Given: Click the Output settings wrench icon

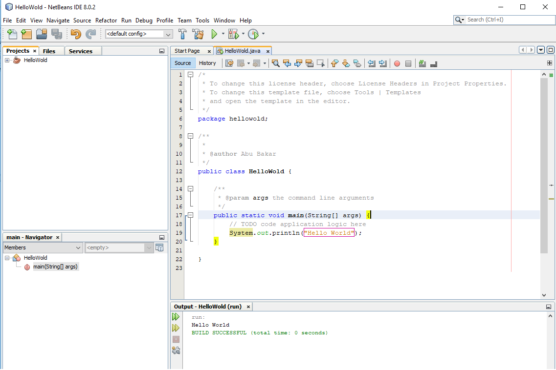Looking at the screenshot, I should (x=176, y=350).
